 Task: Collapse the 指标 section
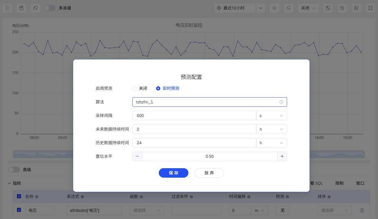(x=9, y=183)
